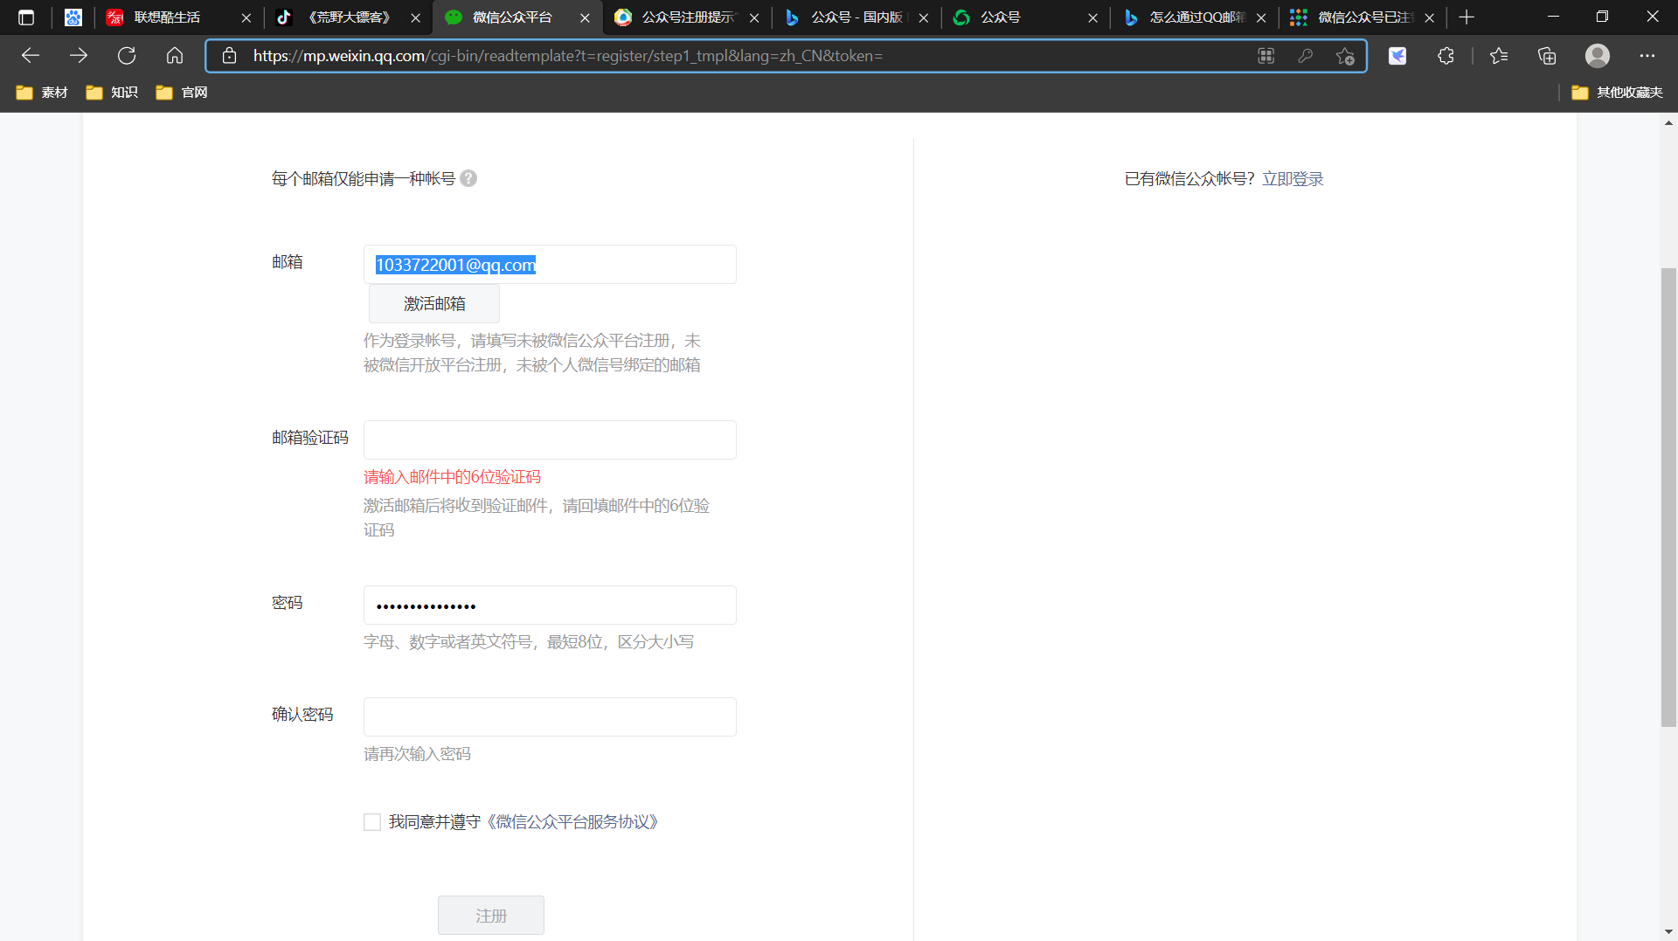Open a new browser tab
The width and height of the screenshot is (1678, 941).
click(x=1467, y=17)
